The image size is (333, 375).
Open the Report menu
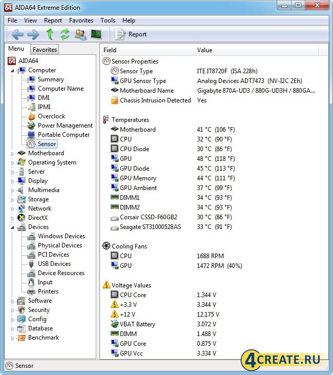[53, 20]
